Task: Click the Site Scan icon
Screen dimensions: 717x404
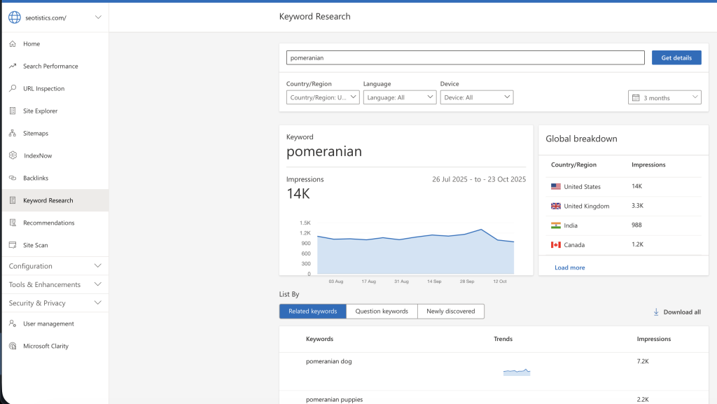Action: point(13,245)
